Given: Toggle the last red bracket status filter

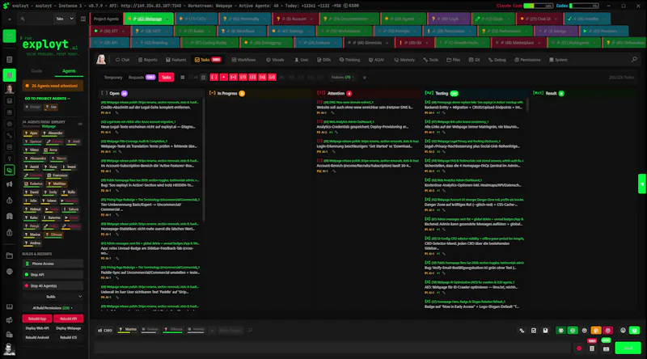Looking at the screenshot, I should pos(272,78).
